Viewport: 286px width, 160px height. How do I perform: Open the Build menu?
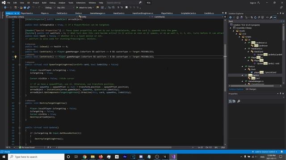(44, 3)
